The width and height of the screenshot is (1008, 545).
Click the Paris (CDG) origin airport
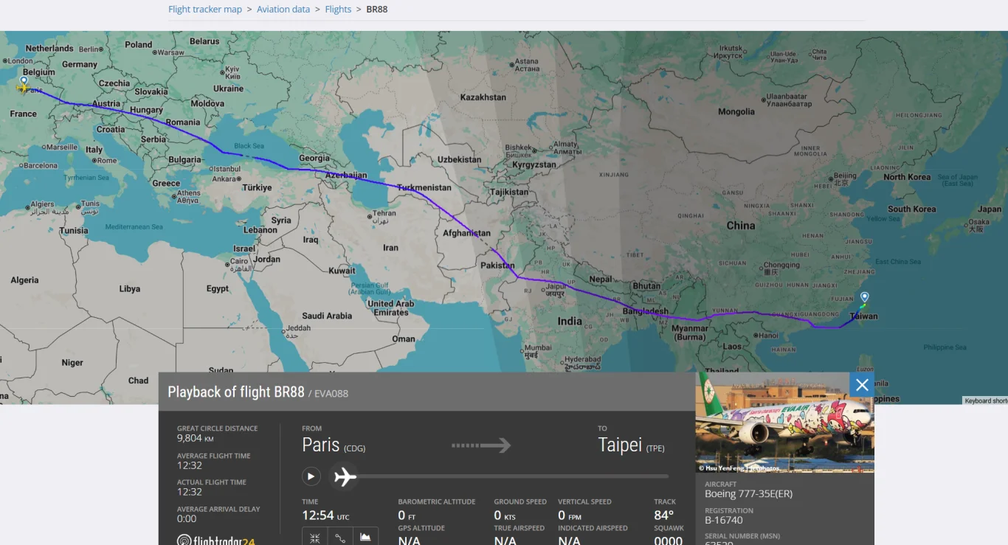334,445
